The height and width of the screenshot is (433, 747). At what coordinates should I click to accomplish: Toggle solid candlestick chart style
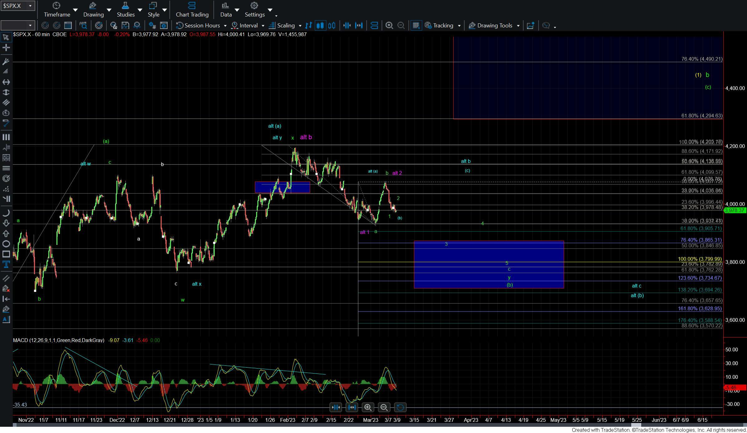pos(320,26)
